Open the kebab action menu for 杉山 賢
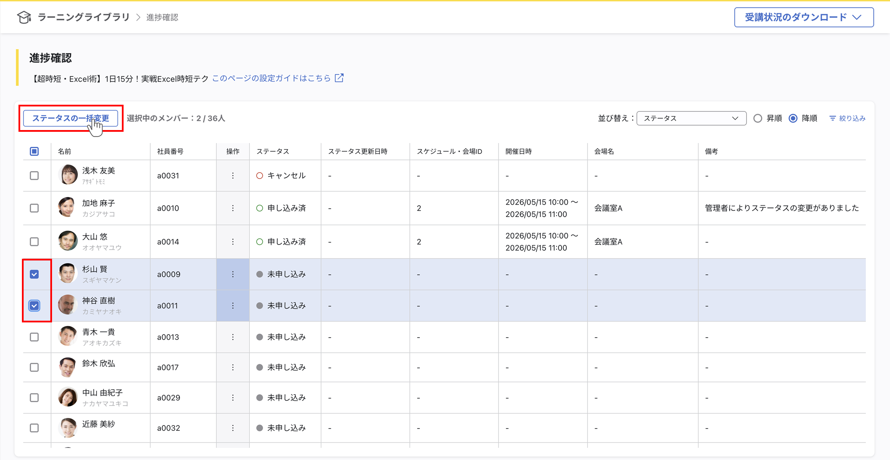This screenshot has width=890, height=460. pos(232,274)
